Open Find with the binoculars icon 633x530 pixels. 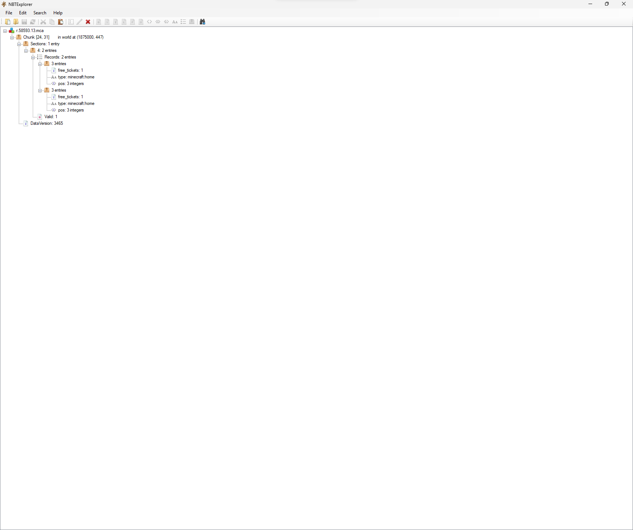click(x=202, y=22)
